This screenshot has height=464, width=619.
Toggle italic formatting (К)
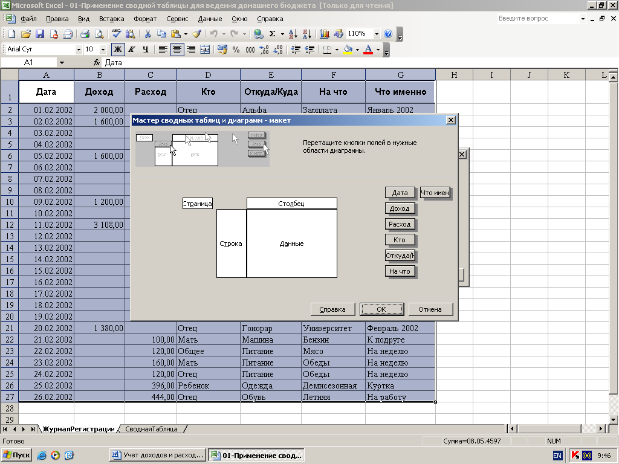coord(132,50)
